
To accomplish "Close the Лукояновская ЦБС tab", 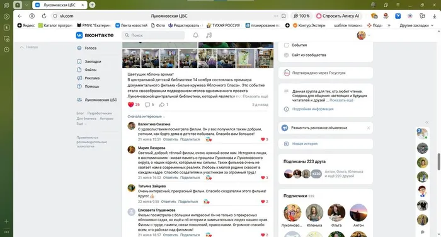I will click(x=83, y=5).
